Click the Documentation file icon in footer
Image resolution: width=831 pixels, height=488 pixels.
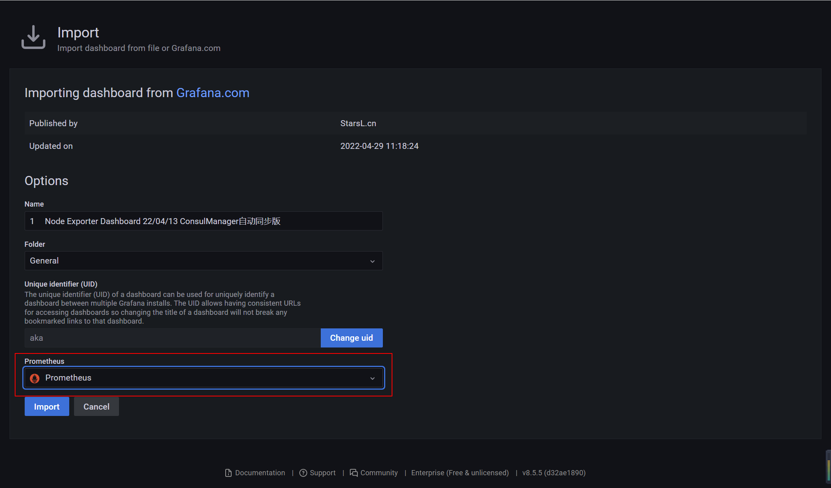[228, 473]
